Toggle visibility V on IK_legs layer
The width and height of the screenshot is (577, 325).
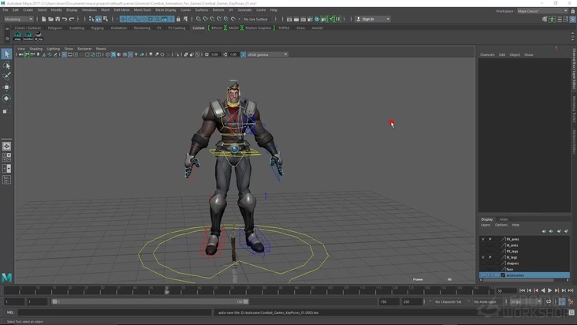tap(482, 257)
